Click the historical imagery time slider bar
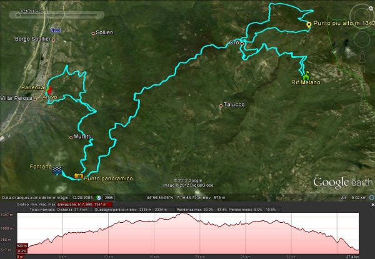The image size is (375, 259). [x=57, y=15]
